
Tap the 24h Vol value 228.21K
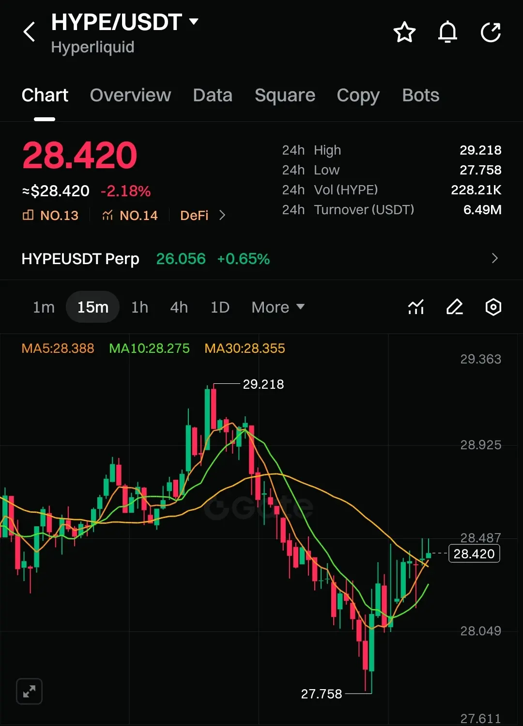[x=476, y=190]
